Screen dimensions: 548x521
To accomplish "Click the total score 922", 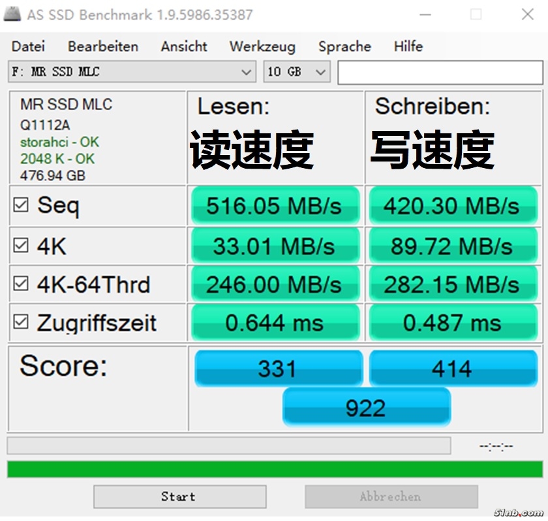I will coord(366,407).
